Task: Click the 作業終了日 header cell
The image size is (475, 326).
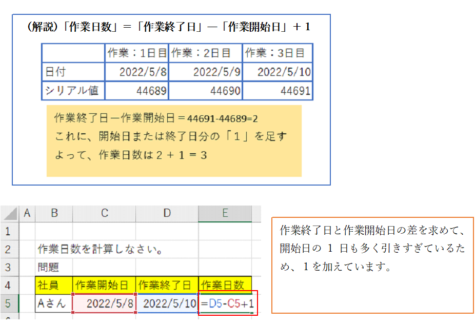Action: (x=167, y=285)
